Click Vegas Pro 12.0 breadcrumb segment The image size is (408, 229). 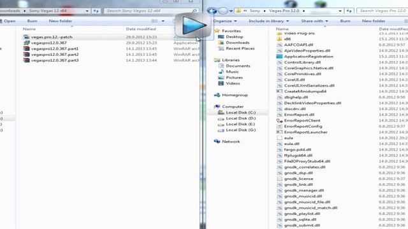click(284, 11)
